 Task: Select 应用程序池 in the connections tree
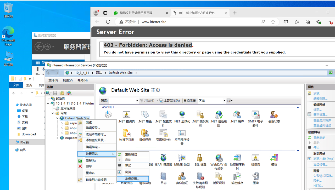click(68, 108)
